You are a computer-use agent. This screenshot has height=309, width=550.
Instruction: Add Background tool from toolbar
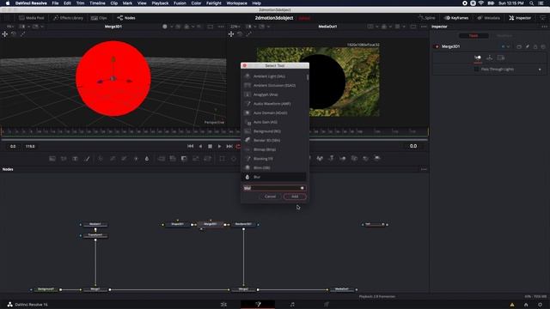pos(52,159)
